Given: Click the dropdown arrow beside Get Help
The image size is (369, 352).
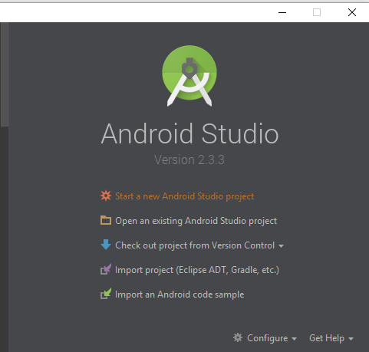Looking at the screenshot, I should tap(351, 339).
